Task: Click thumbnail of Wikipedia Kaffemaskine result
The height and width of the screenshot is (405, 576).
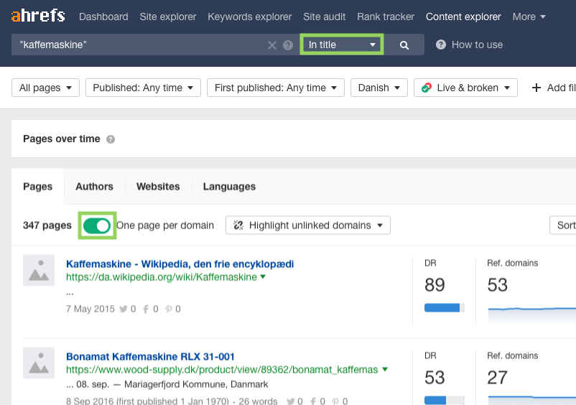Action: pyautogui.click(x=39, y=270)
